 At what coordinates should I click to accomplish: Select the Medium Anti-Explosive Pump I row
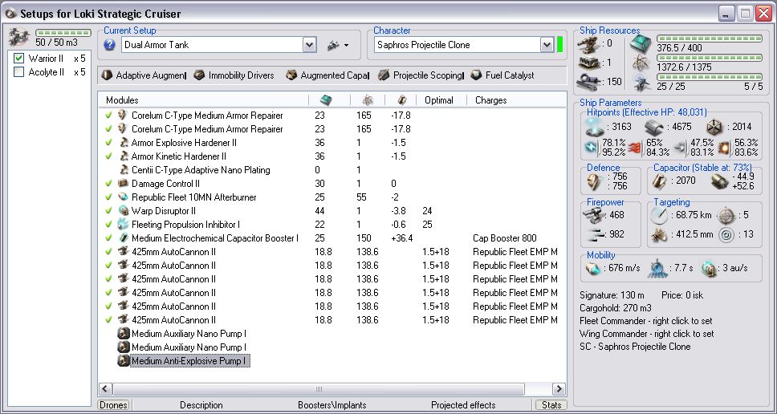[x=188, y=361]
